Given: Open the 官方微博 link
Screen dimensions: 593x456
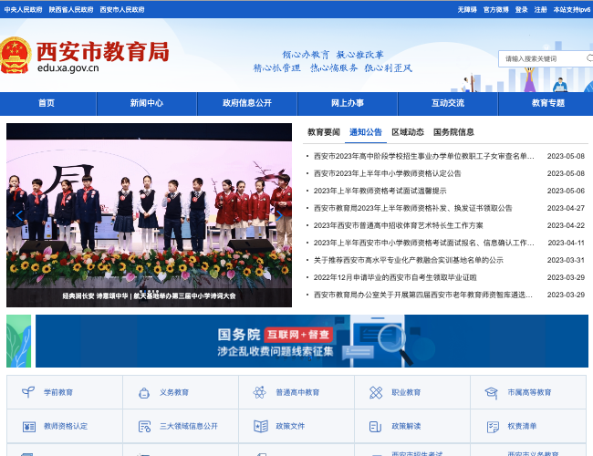Looking at the screenshot, I should coord(495,9).
